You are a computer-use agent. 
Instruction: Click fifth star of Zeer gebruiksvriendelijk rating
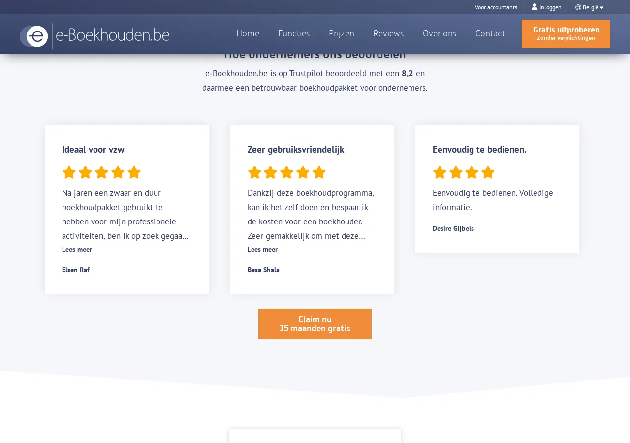pos(319,172)
